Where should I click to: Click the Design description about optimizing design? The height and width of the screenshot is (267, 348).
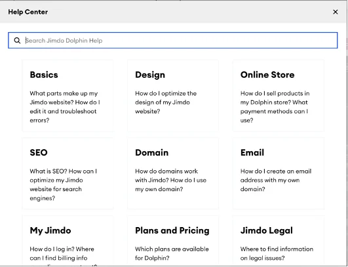click(166, 102)
